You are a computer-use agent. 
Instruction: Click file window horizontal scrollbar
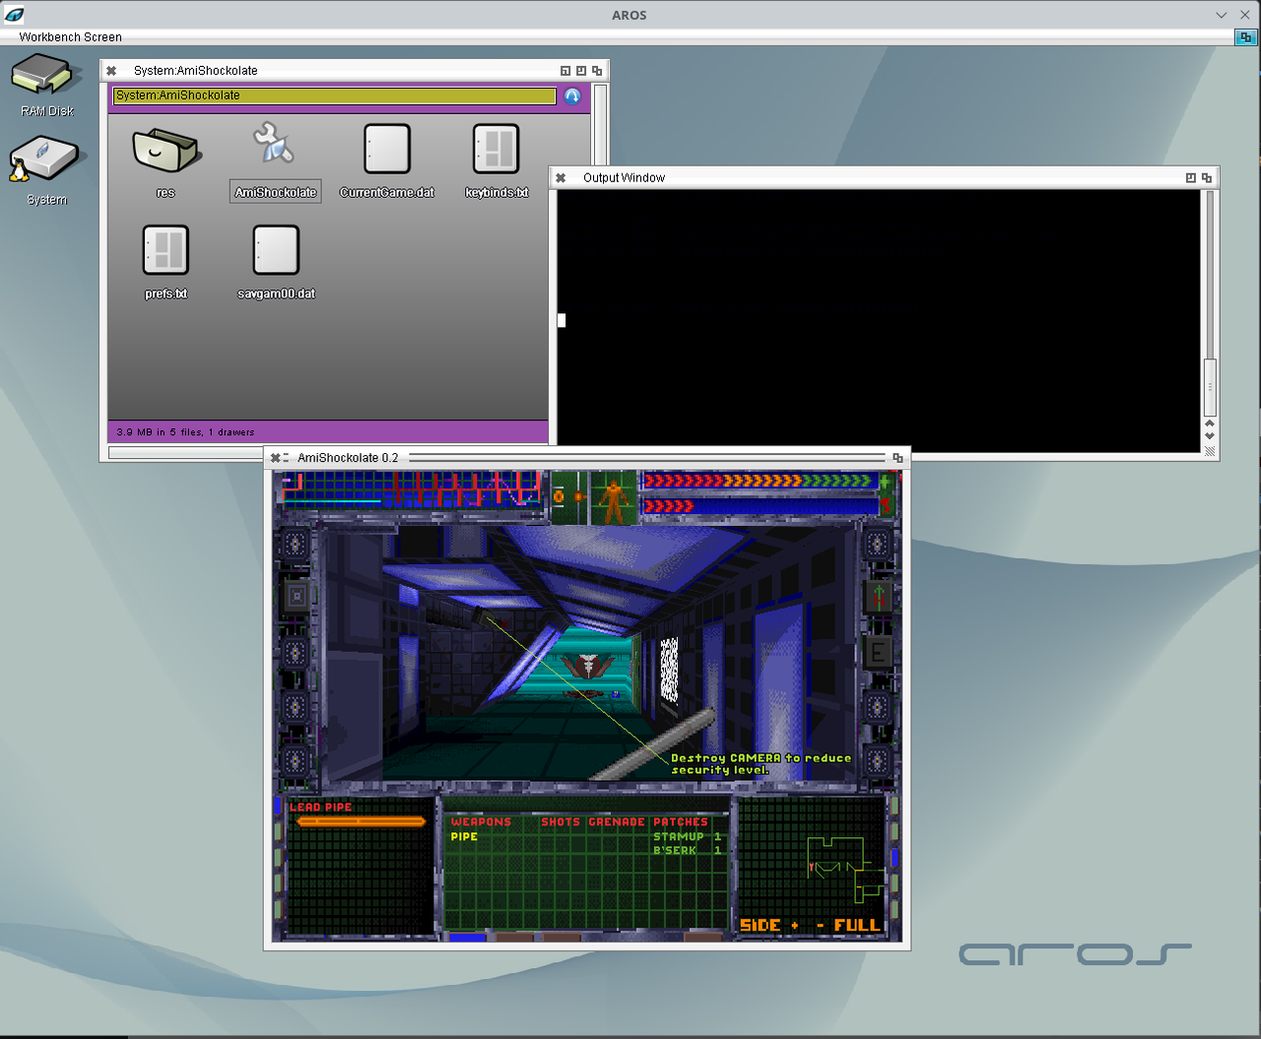pyautogui.click(x=185, y=453)
